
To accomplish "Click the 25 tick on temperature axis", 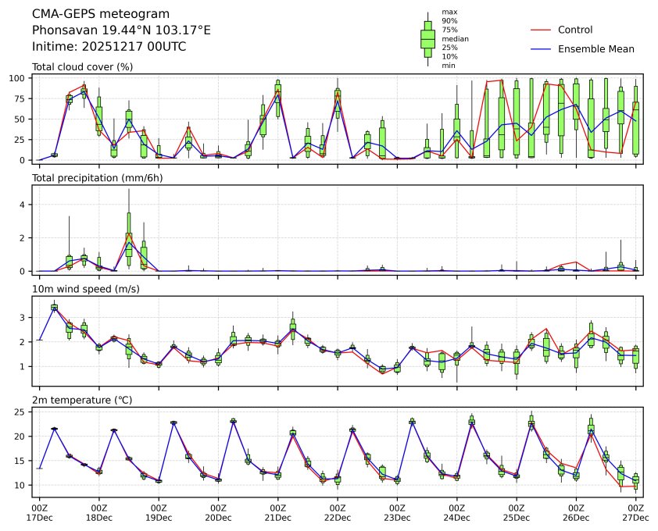I will (x=21, y=412).
